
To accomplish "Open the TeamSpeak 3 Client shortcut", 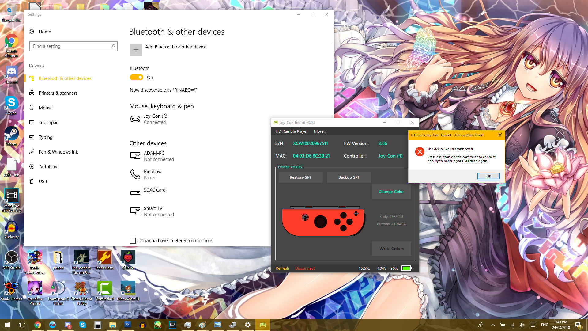I will [58, 293].
